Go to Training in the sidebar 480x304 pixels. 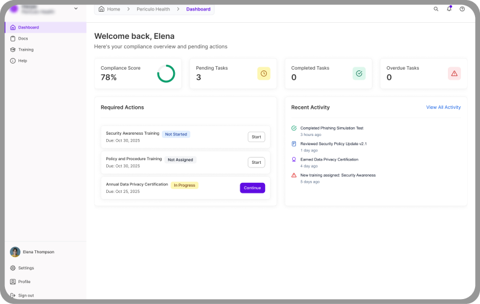[x=25, y=49]
